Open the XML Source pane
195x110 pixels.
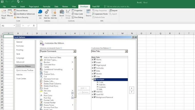(89, 13)
